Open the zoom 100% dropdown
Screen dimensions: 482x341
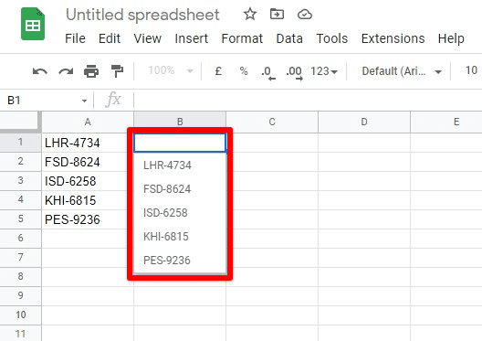[171, 70]
